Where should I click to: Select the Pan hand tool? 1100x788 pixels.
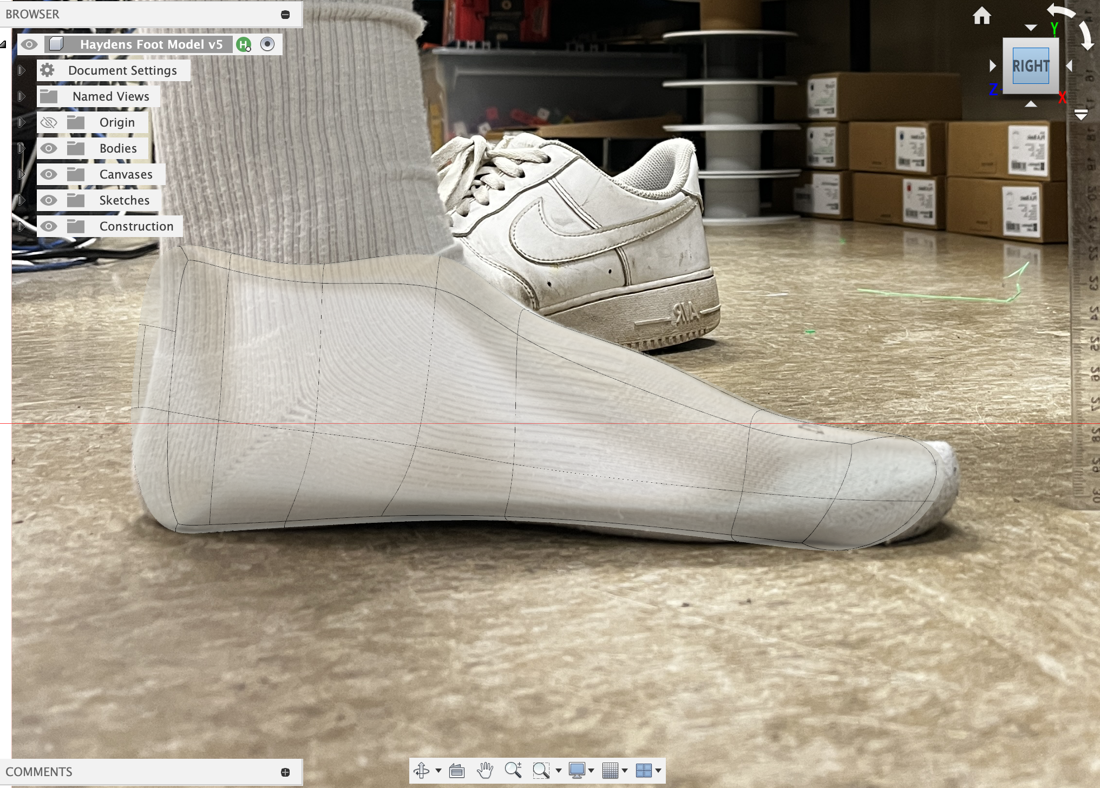[485, 770]
